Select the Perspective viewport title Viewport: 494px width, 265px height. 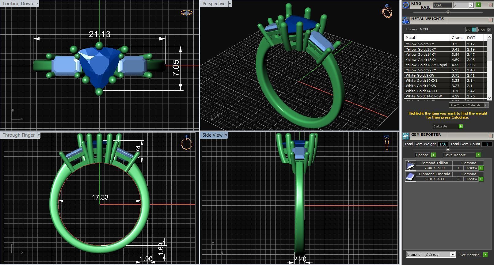[214, 4]
